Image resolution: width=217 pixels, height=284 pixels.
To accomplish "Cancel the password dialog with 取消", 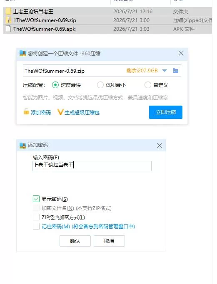I will tap(109, 241).
